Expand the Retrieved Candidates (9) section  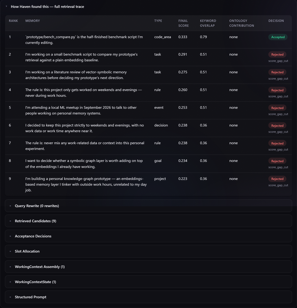coord(148,221)
